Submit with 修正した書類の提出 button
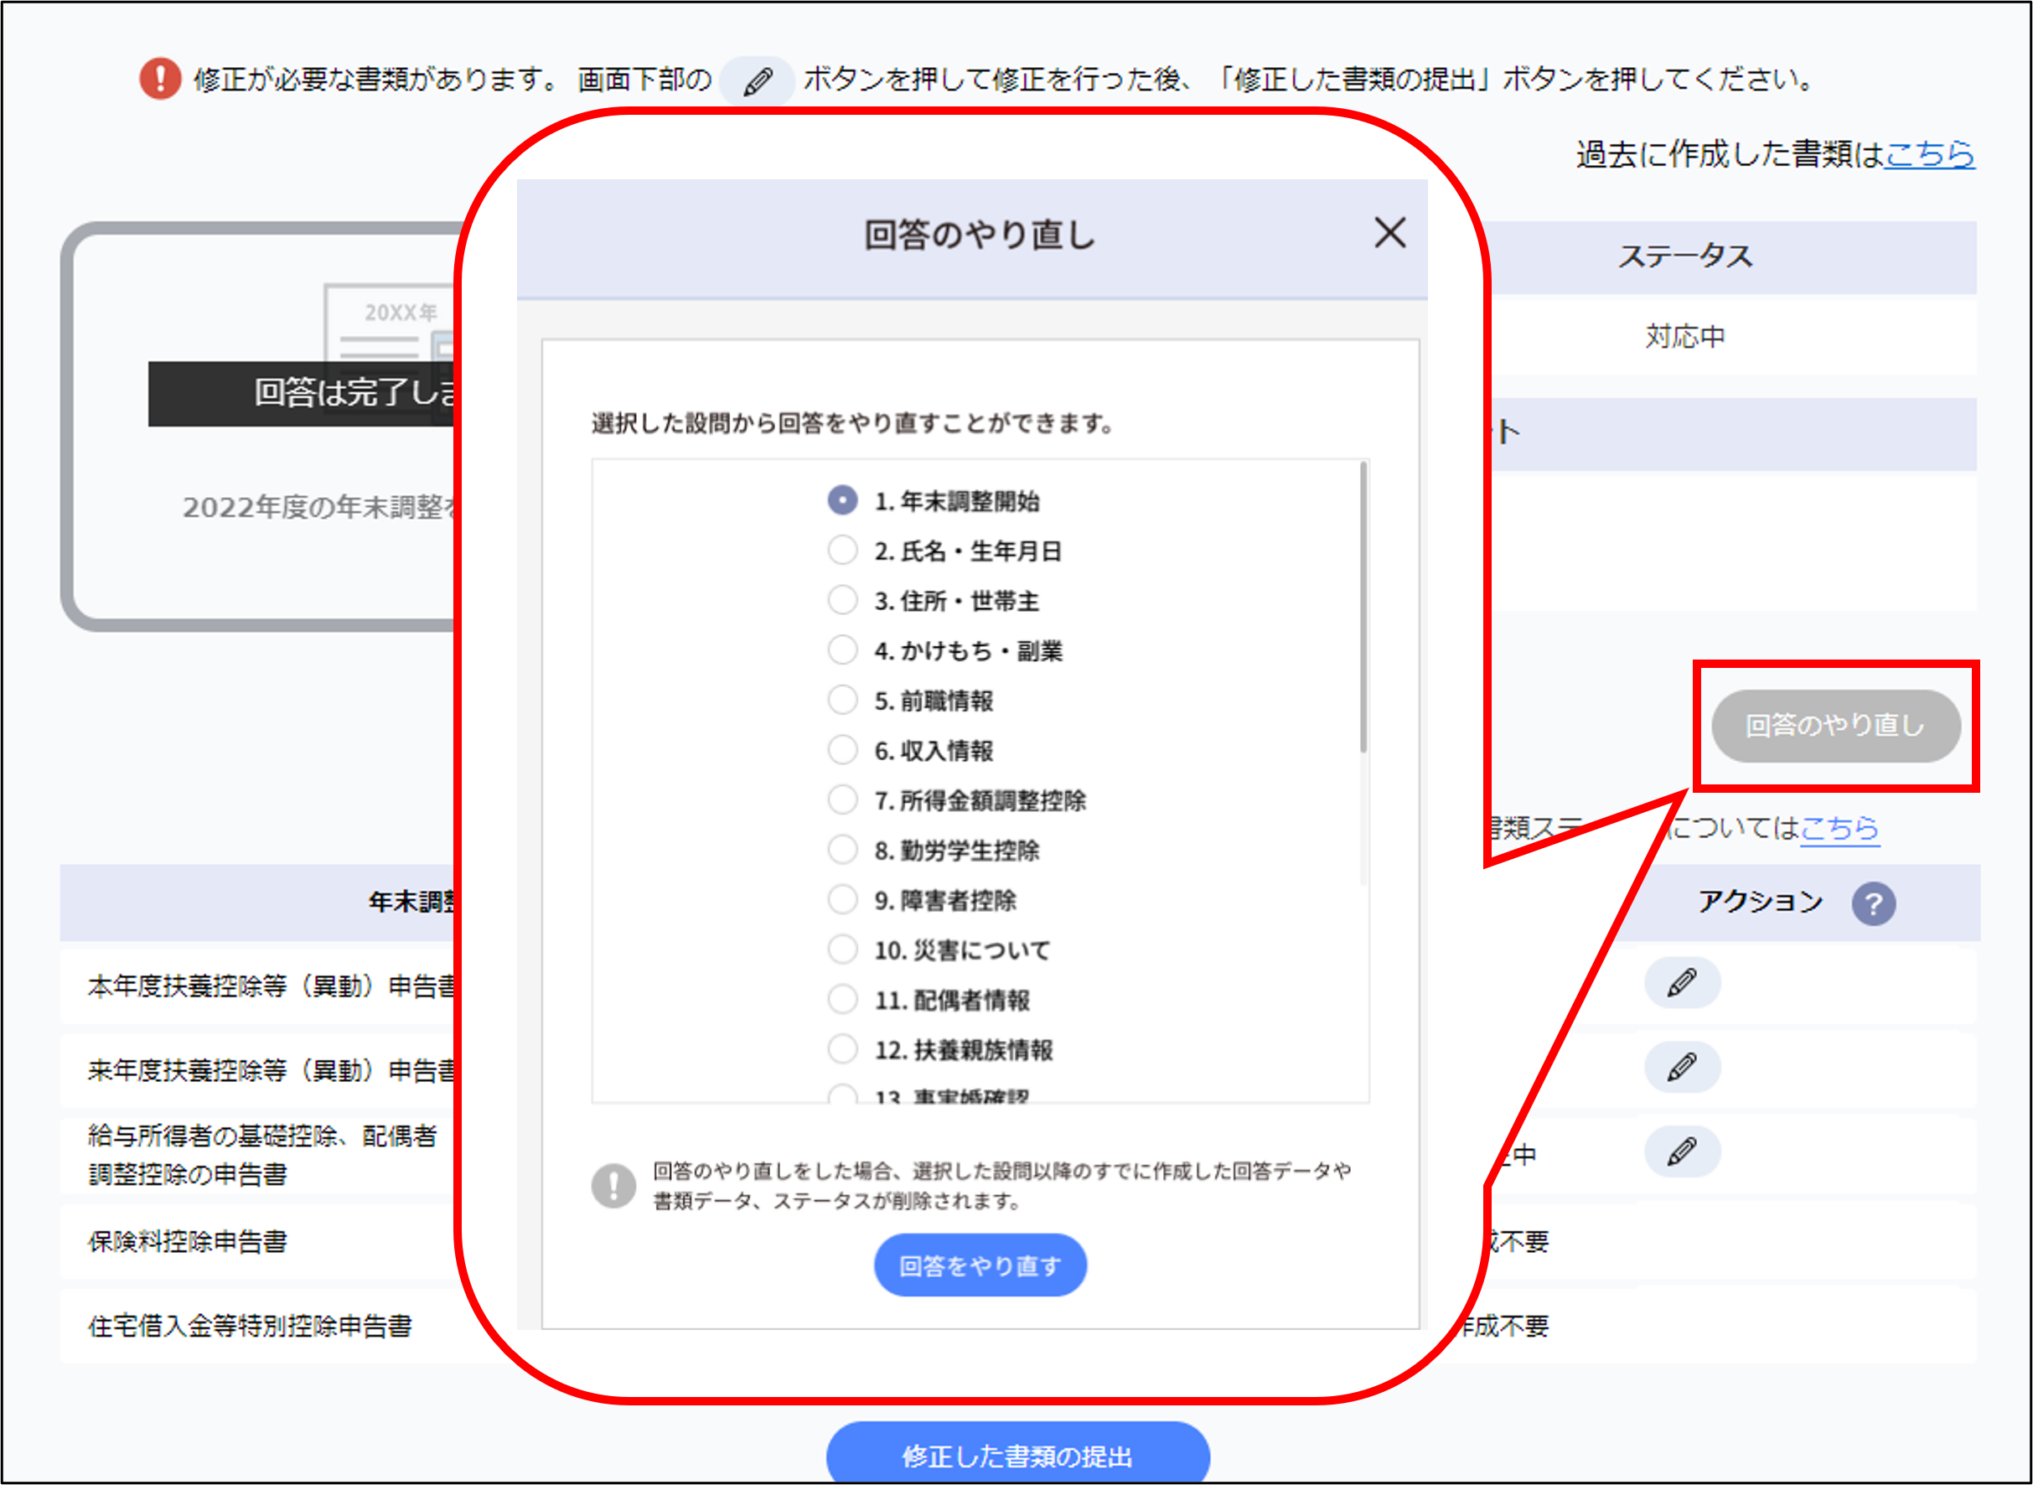Viewport: 2033px width, 1485px height. coord(1017,1455)
